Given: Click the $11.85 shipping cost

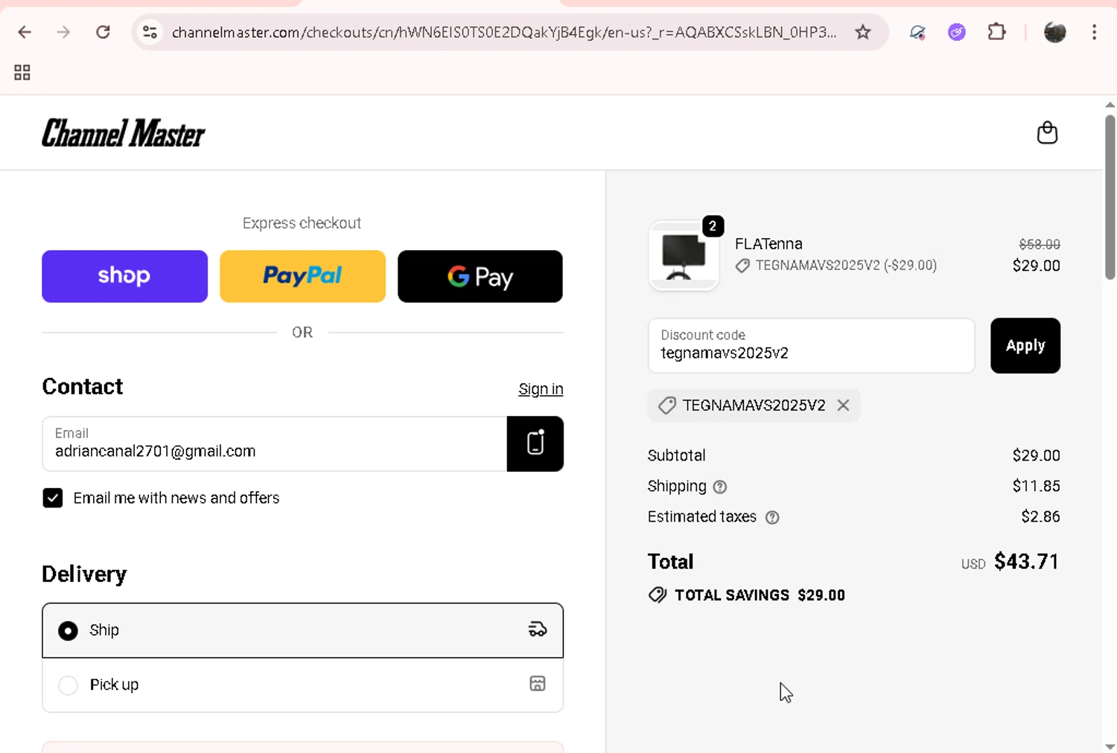Looking at the screenshot, I should click(x=1036, y=486).
